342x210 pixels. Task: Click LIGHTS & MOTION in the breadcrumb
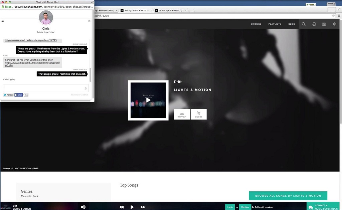(22, 169)
